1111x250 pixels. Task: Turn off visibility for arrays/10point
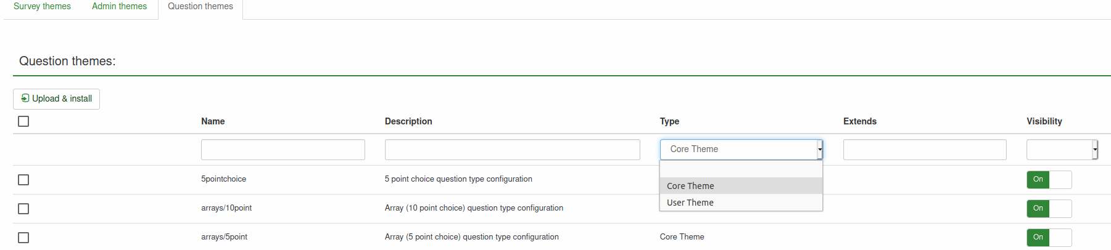[1049, 209]
